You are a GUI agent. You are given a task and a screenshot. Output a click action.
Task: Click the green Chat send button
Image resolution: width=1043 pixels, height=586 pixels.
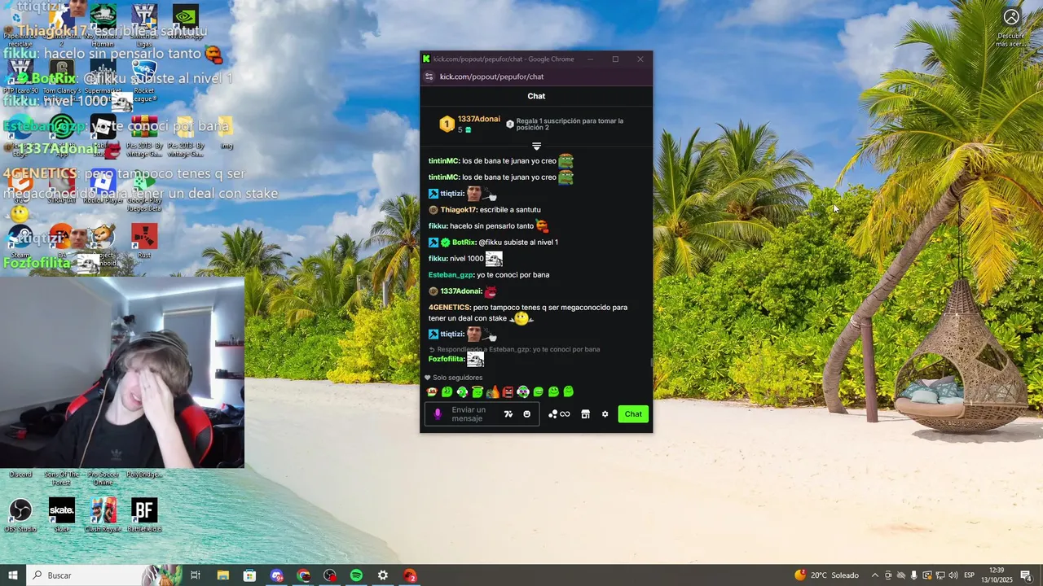[x=633, y=414]
